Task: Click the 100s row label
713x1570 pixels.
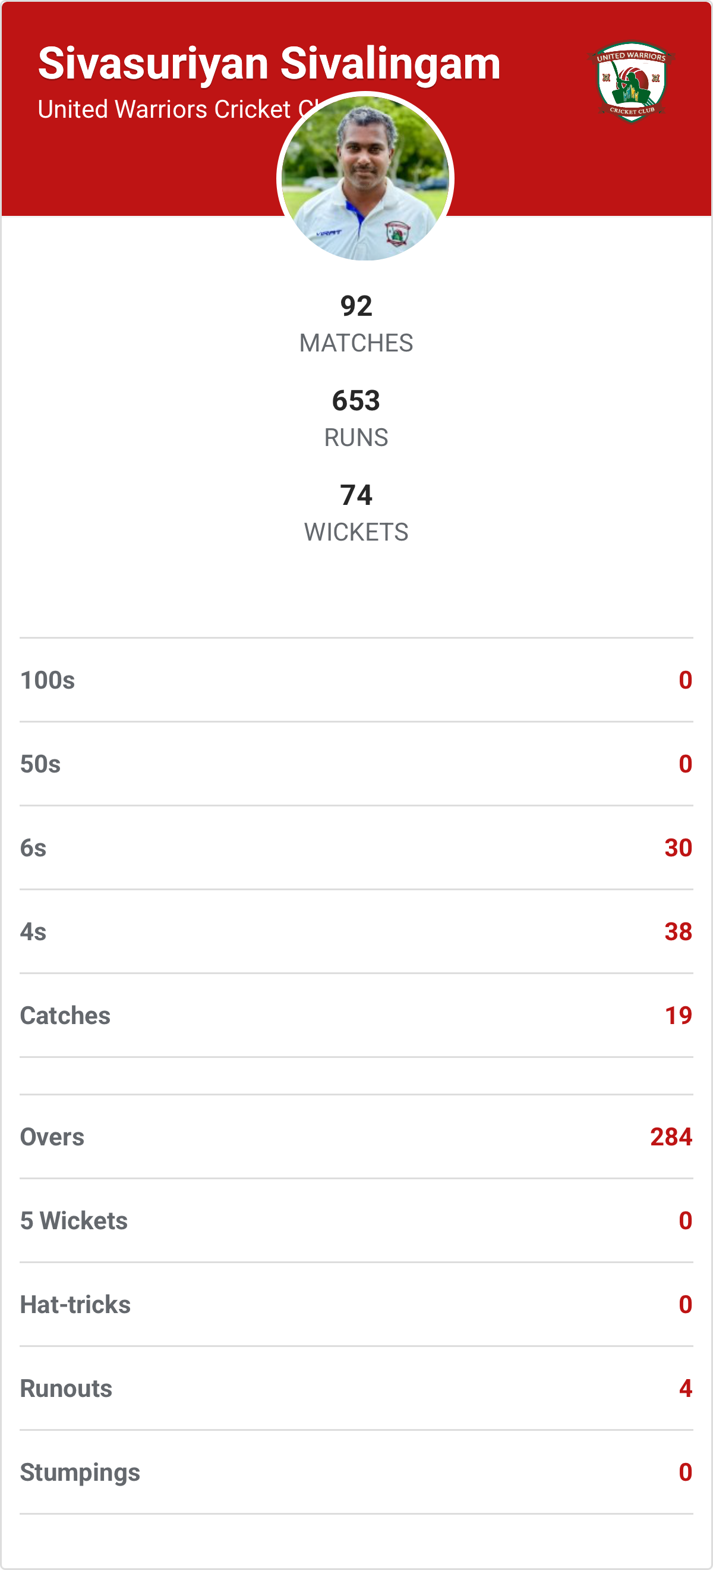Action: coord(48,680)
